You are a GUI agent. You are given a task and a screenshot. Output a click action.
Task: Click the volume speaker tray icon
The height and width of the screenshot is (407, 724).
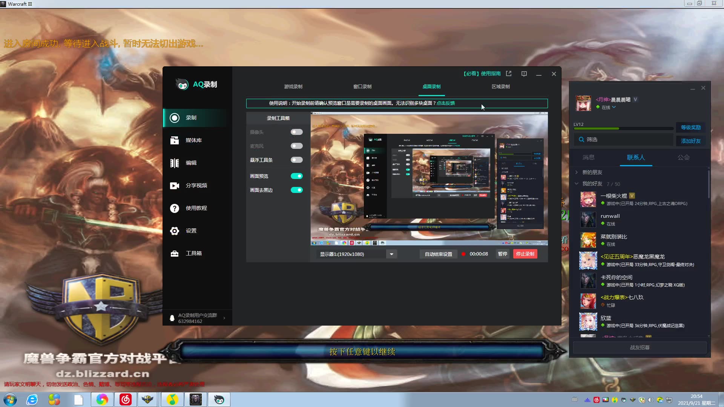point(651,400)
